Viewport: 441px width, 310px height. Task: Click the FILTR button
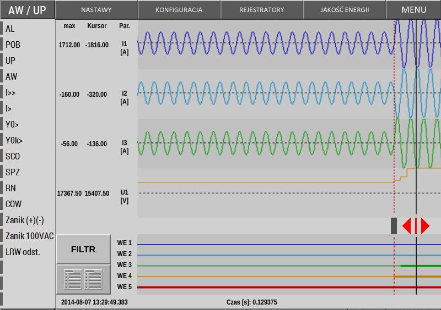point(83,249)
